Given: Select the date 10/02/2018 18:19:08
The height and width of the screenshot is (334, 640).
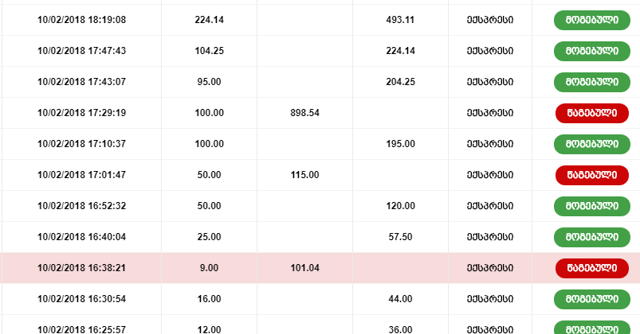Looking at the screenshot, I should tap(81, 20).
